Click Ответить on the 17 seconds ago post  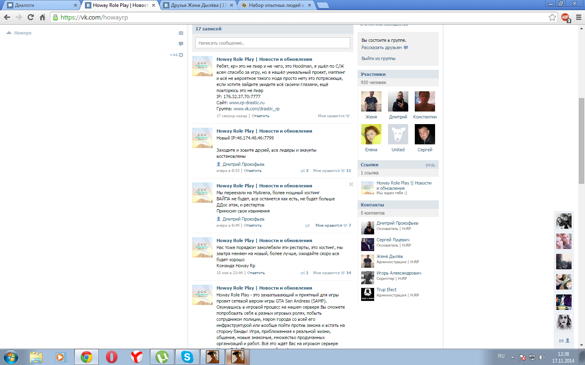point(260,116)
